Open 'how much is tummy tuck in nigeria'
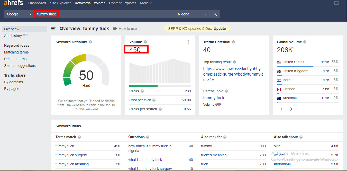Screen dimensions: 347x171 (x=150, y=148)
